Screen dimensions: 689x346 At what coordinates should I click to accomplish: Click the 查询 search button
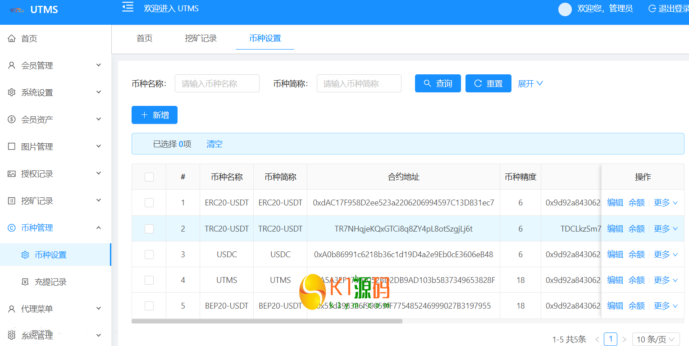(x=438, y=83)
